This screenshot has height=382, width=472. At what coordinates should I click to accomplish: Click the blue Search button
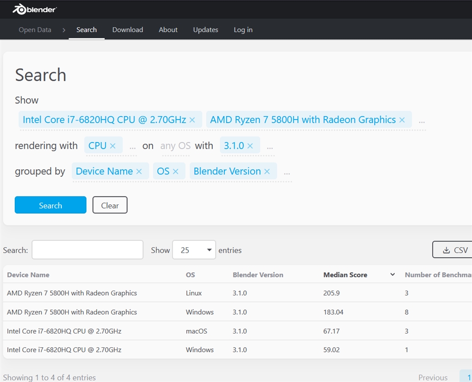[51, 205]
